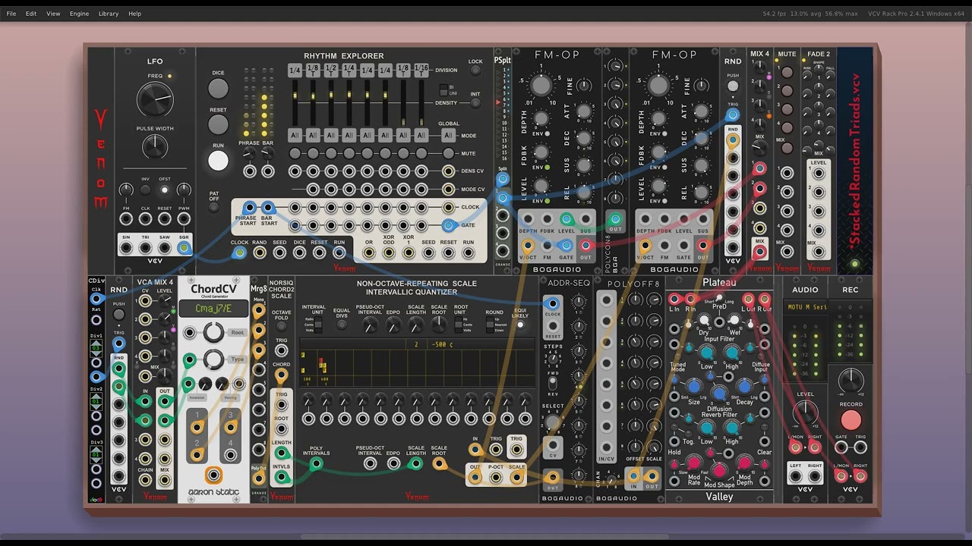
Task: Toggle the global MUTE button in Rhythm Explorer
Action: [x=448, y=154]
